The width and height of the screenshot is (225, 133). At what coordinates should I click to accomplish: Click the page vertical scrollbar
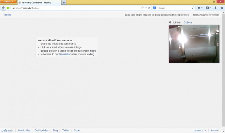(x=224, y=70)
